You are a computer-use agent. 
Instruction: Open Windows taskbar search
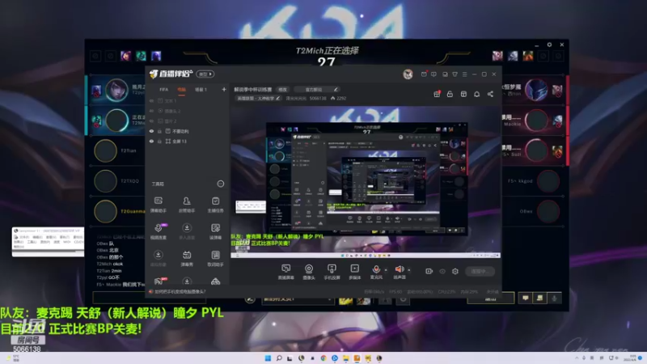point(279,358)
